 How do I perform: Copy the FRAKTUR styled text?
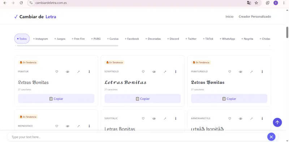[56, 99]
